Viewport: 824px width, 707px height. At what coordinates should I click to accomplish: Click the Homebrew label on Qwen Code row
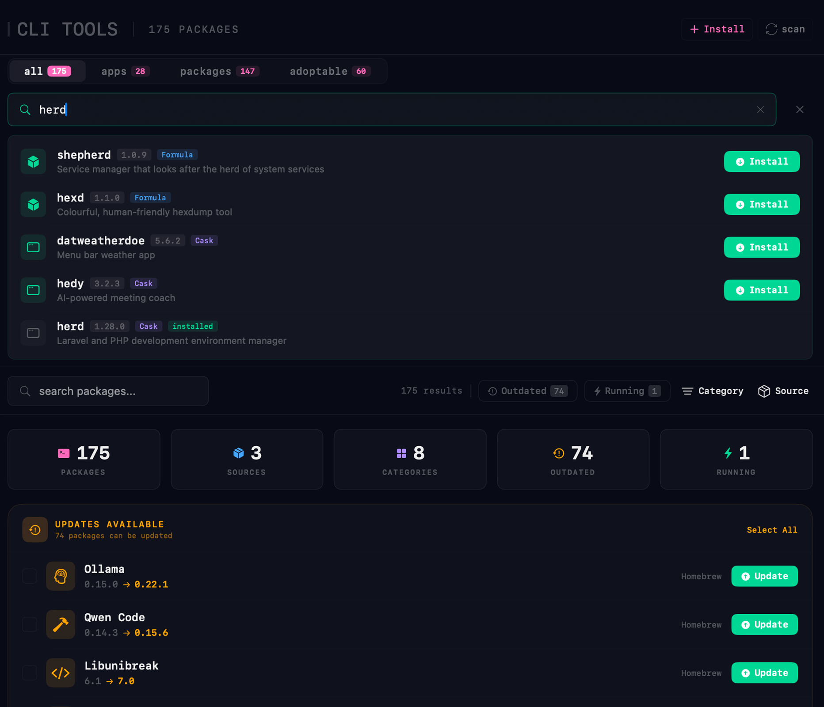(x=701, y=625)
